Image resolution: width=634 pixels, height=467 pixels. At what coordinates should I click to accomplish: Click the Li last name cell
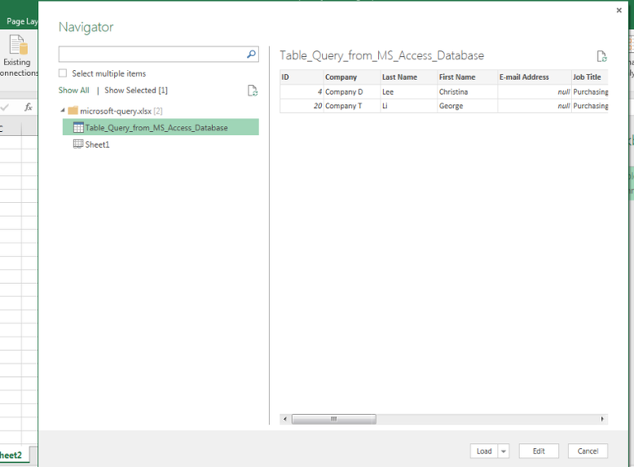click(409, 106)
